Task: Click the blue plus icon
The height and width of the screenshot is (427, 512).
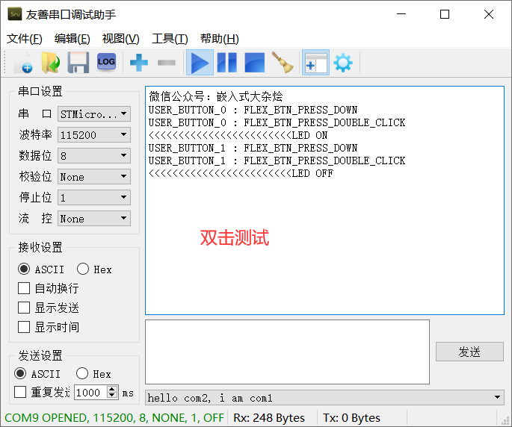Action: pyautogui.click(x=139, y=62)
